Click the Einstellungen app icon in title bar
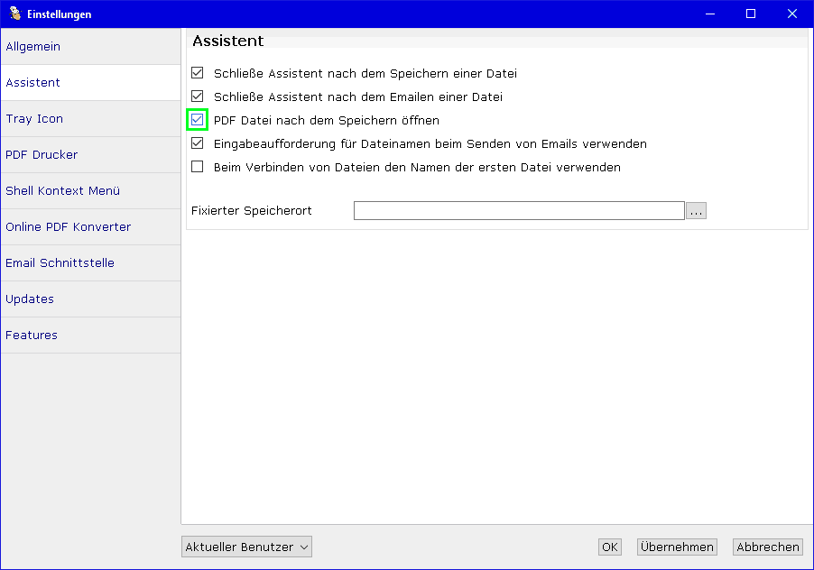Screen dimensions: 814x570 point(14,14)
